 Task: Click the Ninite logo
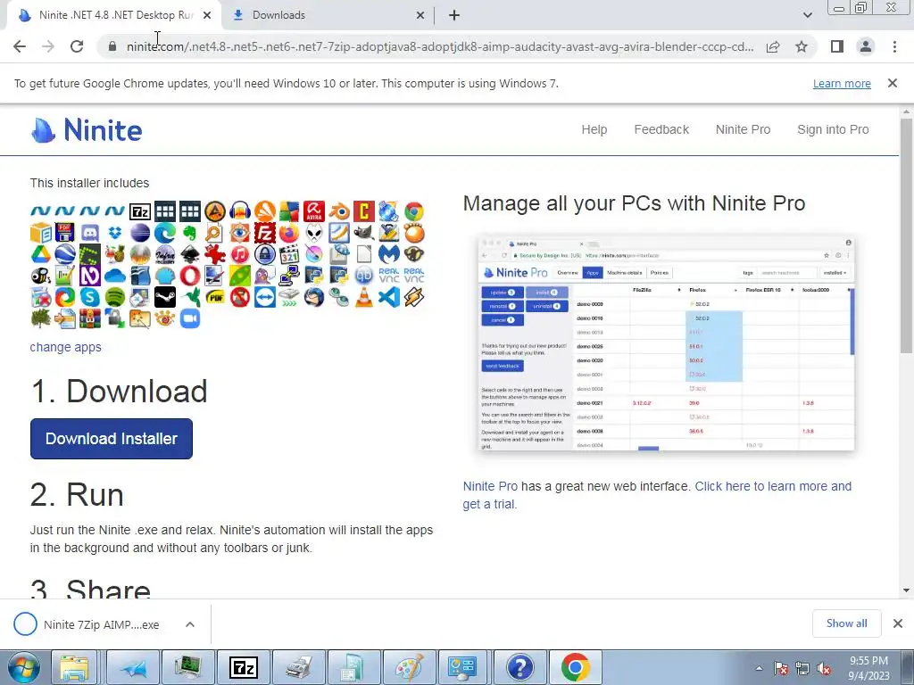[87, 130]
